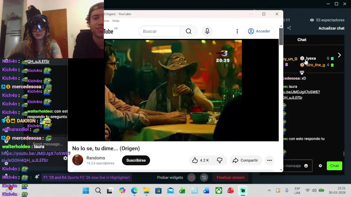The image size is (351, 197).
Task: Click video title 'No lo se, tu dime... (Origen)'
Action: click(106, 148)
